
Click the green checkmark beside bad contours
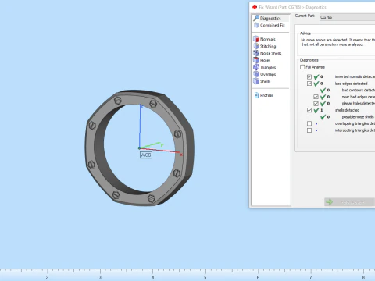pos(323,90)
